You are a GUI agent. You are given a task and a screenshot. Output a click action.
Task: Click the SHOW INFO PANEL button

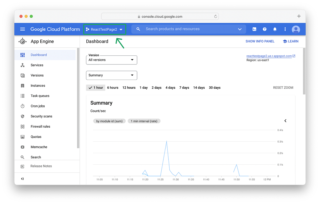pos(260,41)
